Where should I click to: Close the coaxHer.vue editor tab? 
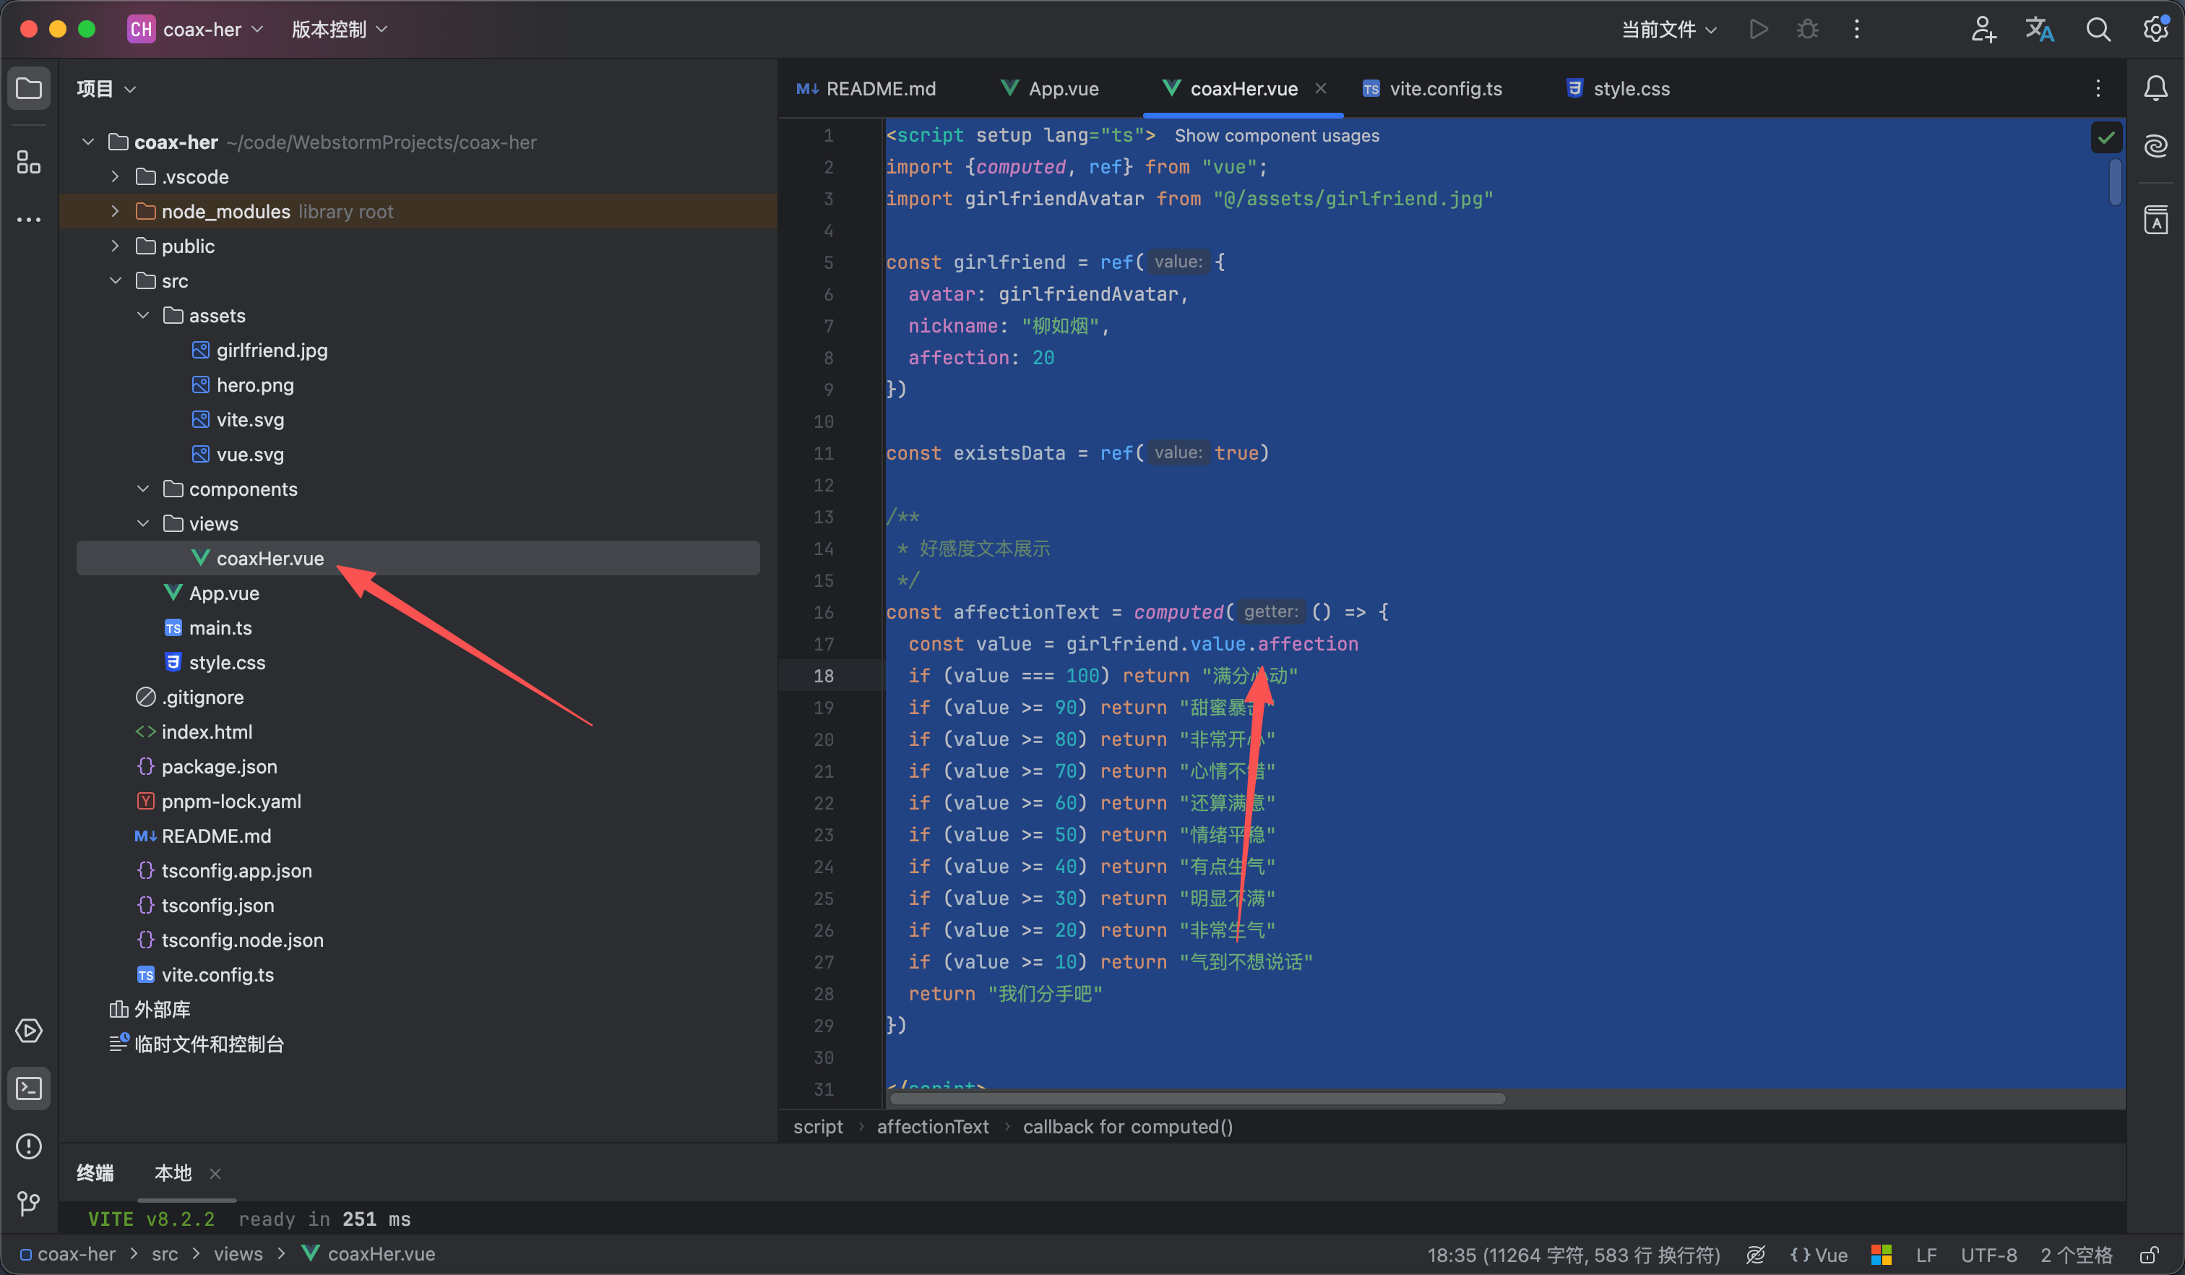coord(1321,88)
